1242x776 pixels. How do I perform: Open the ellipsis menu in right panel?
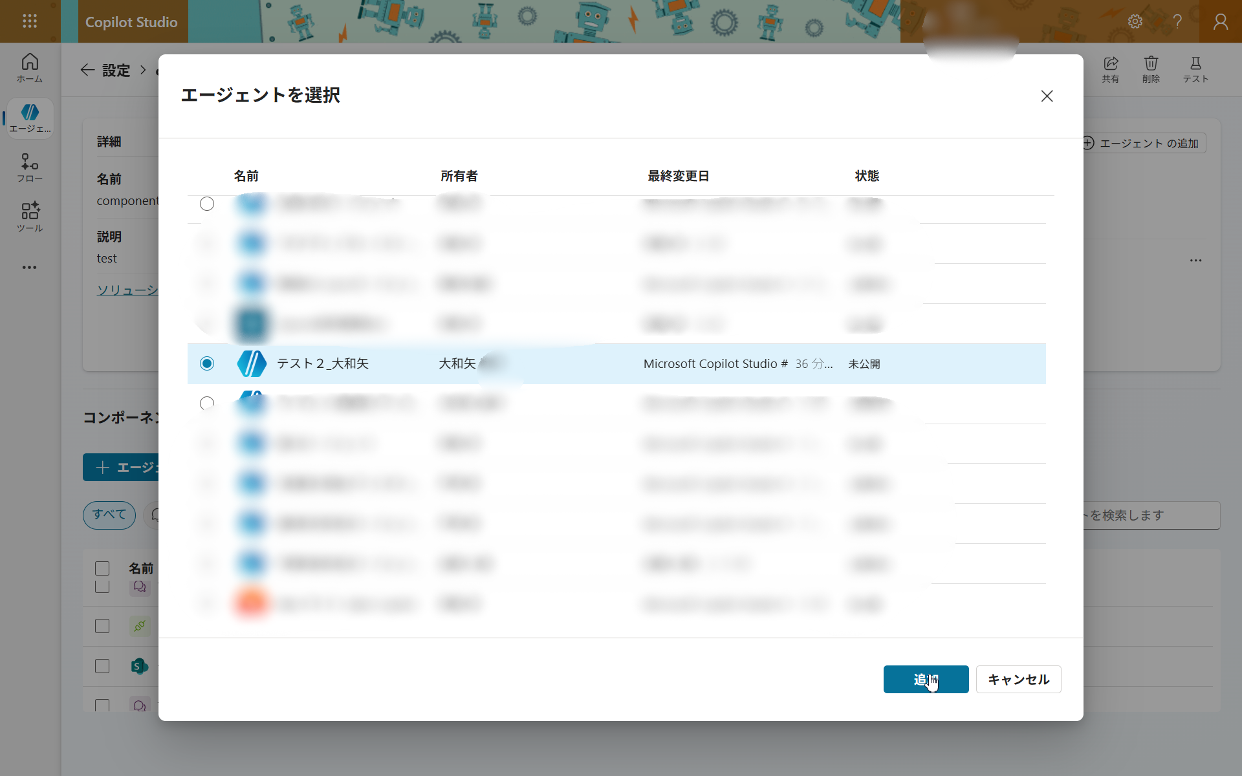pyautogui.click(x=1195, y=261)
